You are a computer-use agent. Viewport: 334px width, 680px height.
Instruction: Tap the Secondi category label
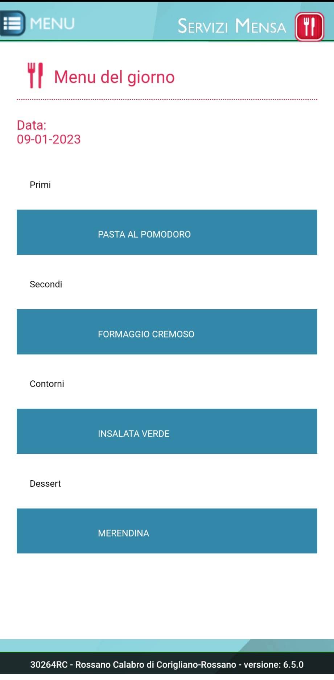pyautogui.click(x=46, y=284)
